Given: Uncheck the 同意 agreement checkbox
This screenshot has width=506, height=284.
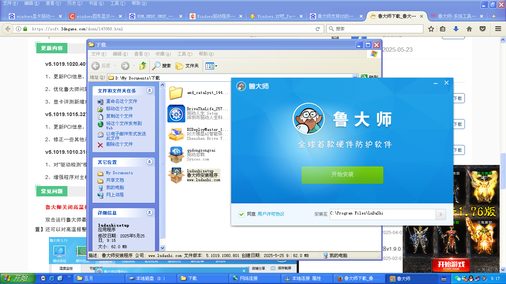Looking at the screenshot, I should pos(242,214).
